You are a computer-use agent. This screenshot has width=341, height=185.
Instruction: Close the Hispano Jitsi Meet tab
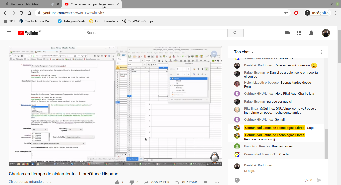click(x=58, y=4)
